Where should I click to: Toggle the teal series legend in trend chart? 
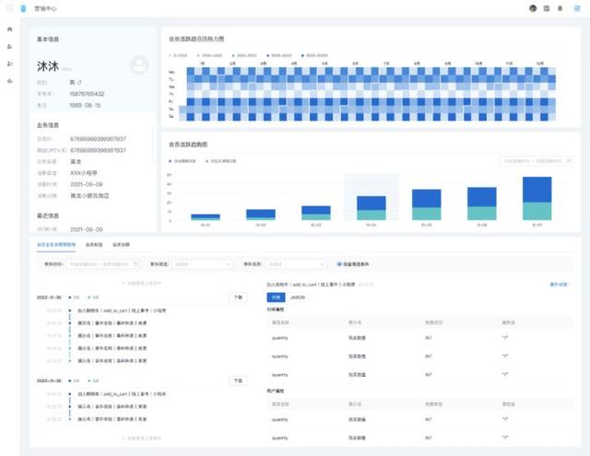coord(221,161)
